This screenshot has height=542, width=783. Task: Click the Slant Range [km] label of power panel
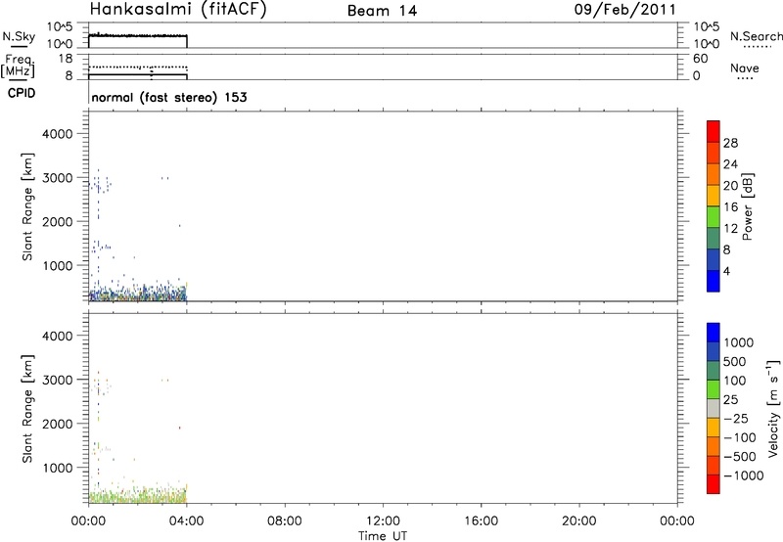tap(27, 206)
